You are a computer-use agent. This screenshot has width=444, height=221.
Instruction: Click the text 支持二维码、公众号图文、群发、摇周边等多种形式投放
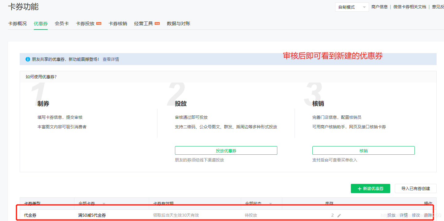pyautogui.click(x=226, y=127)
